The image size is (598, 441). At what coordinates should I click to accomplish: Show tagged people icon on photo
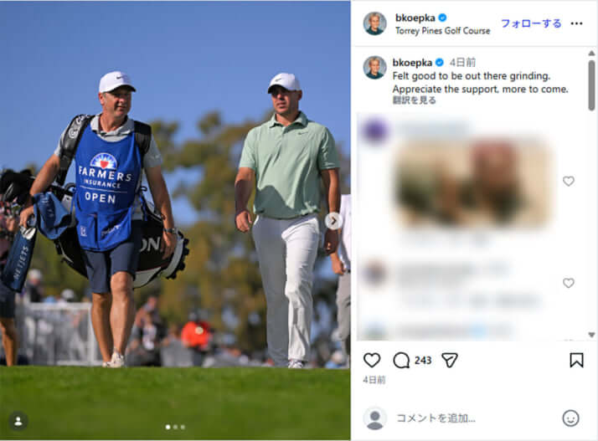[18, 421]
